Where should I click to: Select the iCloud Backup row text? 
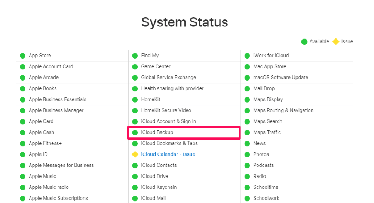point(157,132)
